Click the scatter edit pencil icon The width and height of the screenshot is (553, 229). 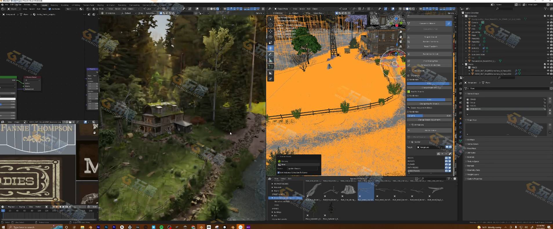click(450, 154)
